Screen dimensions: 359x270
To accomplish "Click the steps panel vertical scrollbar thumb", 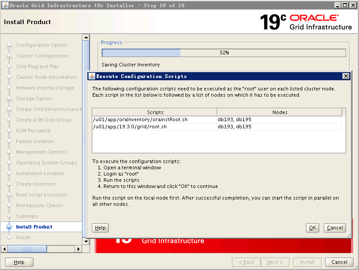I will (84, 139).
